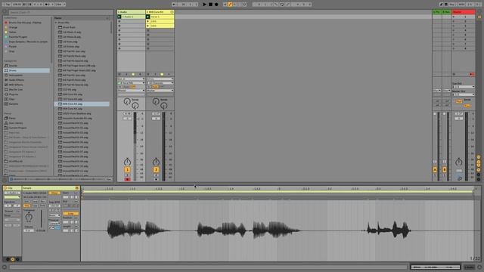Open track 2 Master output dropdown
This screenshot has width=484, height=272.
(160, 91)
